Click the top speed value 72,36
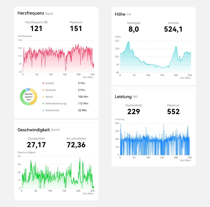Screen dimensions: 210x207 point(76,145)
